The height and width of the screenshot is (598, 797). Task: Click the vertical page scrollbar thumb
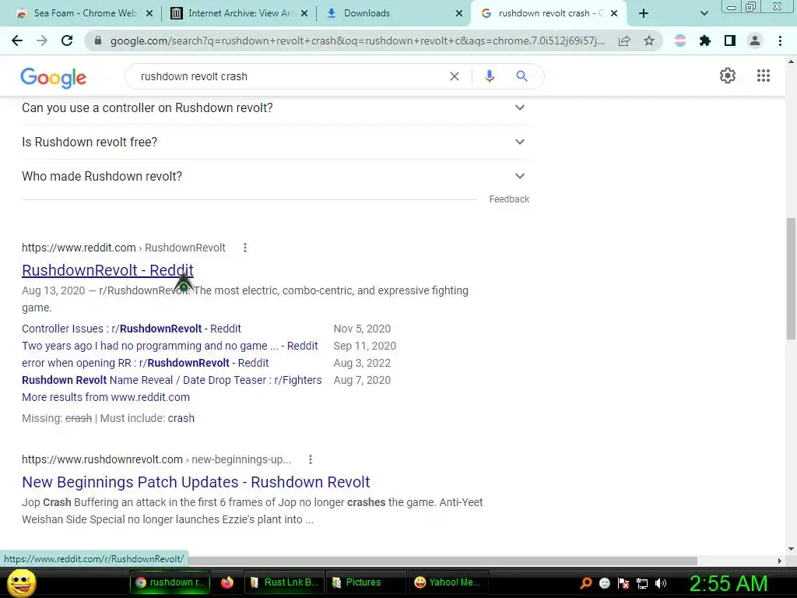pos(791,279)
